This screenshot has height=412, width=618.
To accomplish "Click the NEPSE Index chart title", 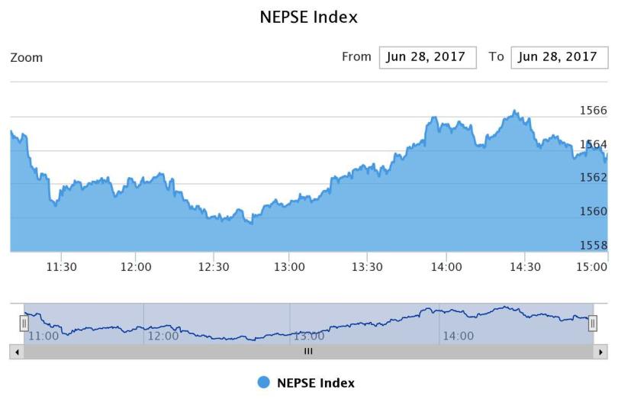I will click(308, 17).
